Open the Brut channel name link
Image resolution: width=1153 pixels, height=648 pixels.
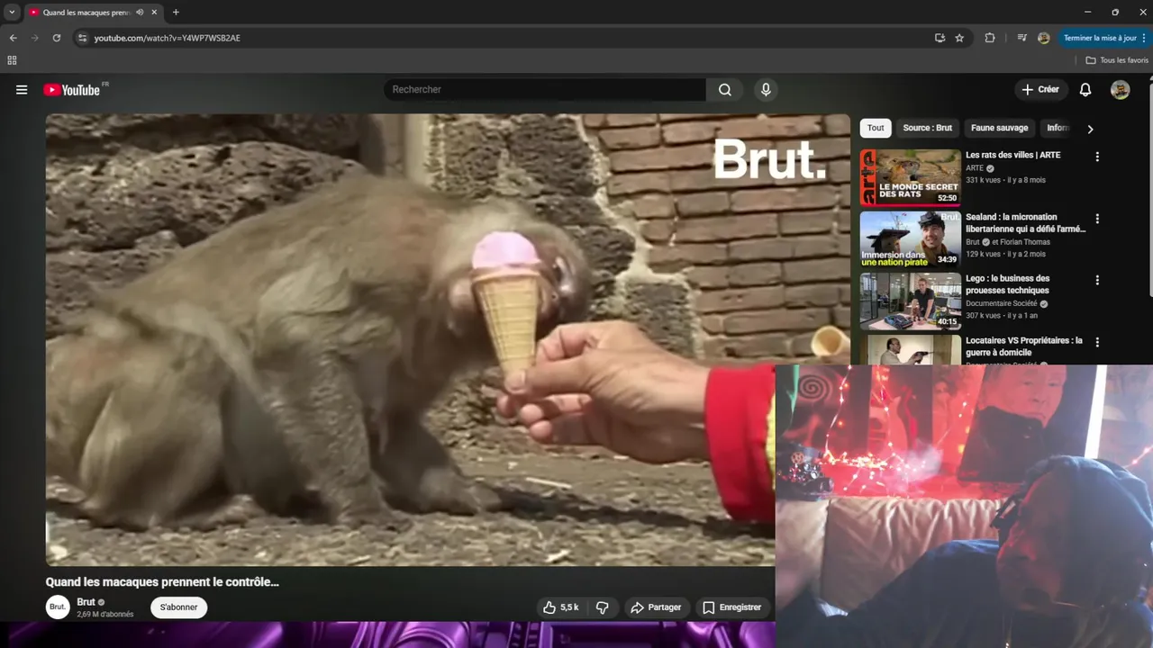(x=86, y=602)
